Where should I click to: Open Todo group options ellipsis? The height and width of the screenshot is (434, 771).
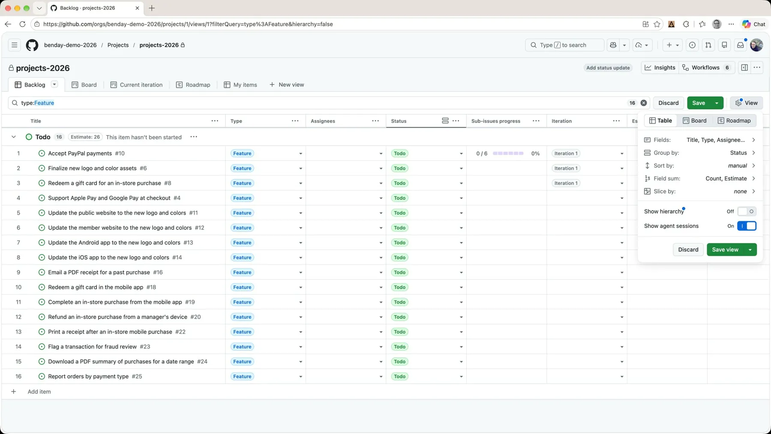(194, 137)
